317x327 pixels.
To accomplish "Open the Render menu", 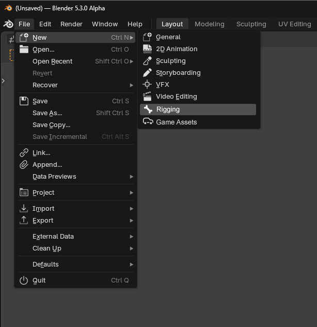I will [71, 24].
